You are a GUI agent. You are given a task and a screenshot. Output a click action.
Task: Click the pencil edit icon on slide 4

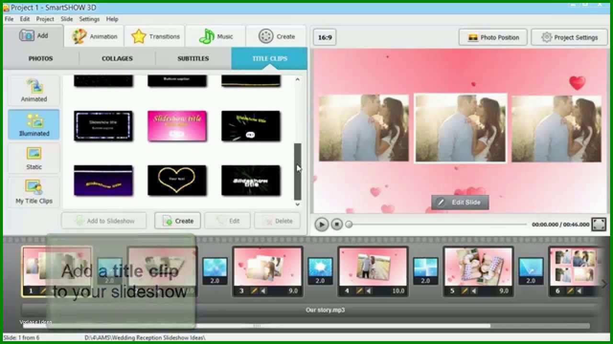[x=360, y=290]
